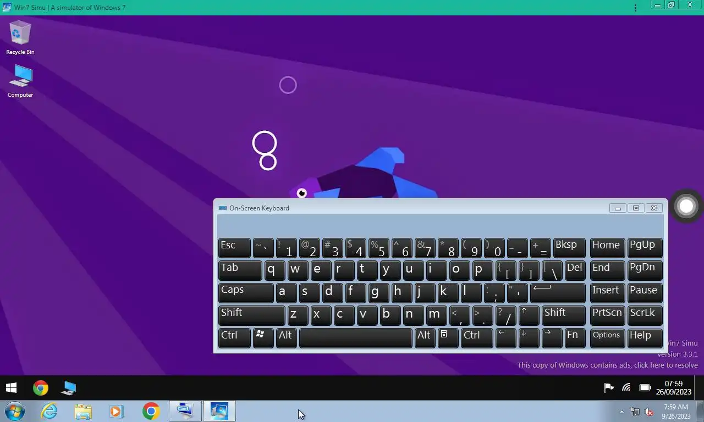
Task: Open the Win7 Simu app in host taskbar
Action: point(69,388)
